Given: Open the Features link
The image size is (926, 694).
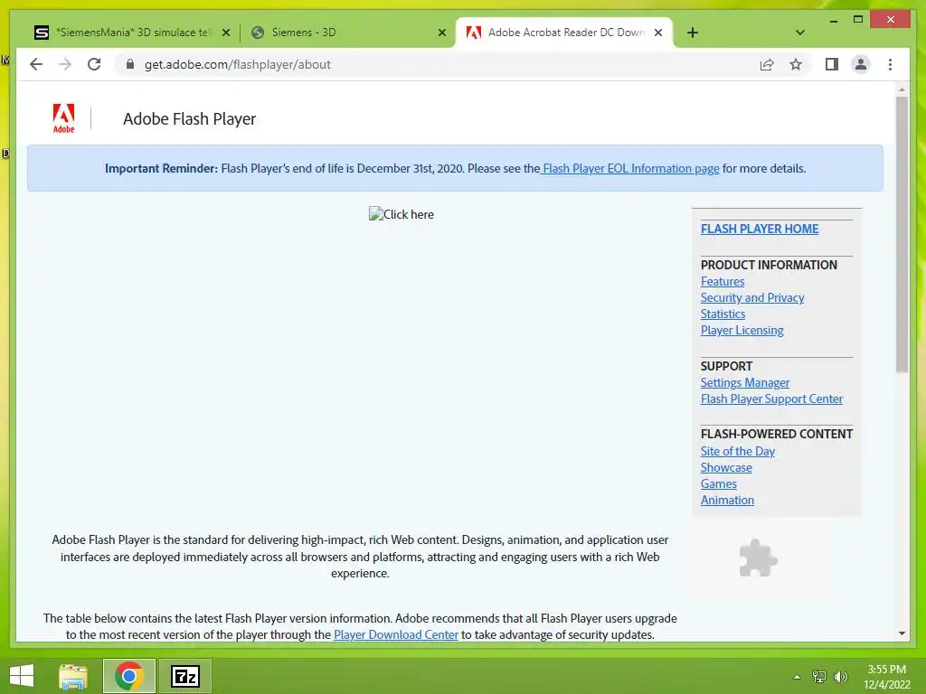Looking at the screenshot, I should click(x=723, y=282).
